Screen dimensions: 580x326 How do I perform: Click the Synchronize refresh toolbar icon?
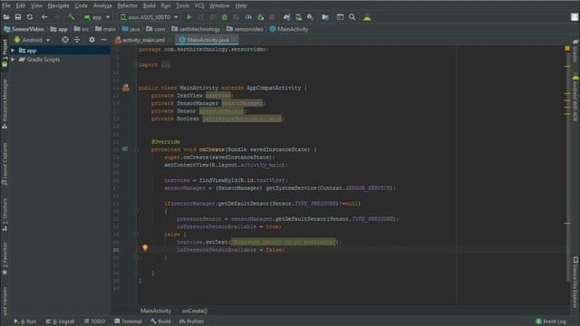click(x=30, y=17)
